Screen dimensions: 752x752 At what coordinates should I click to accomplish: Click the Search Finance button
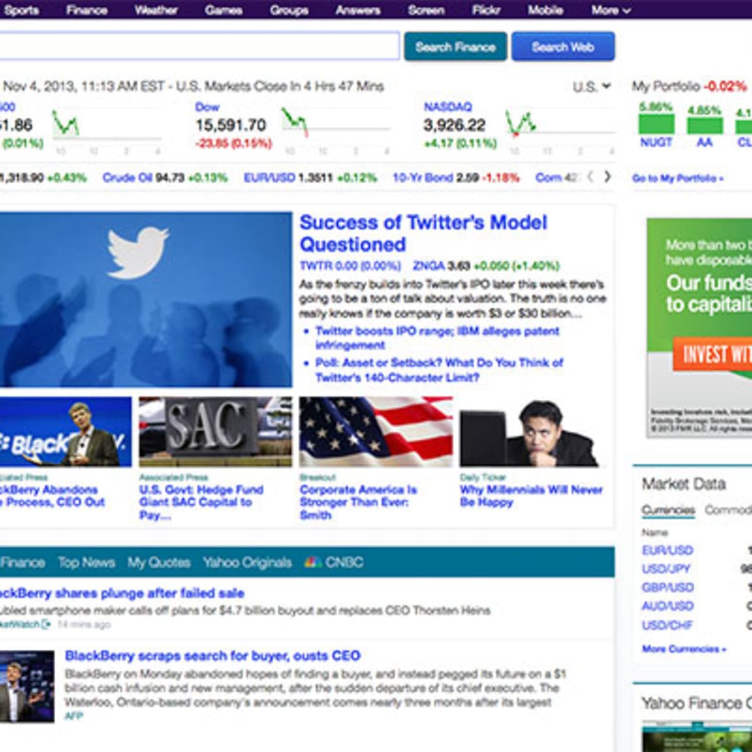[x=455, y=47]
